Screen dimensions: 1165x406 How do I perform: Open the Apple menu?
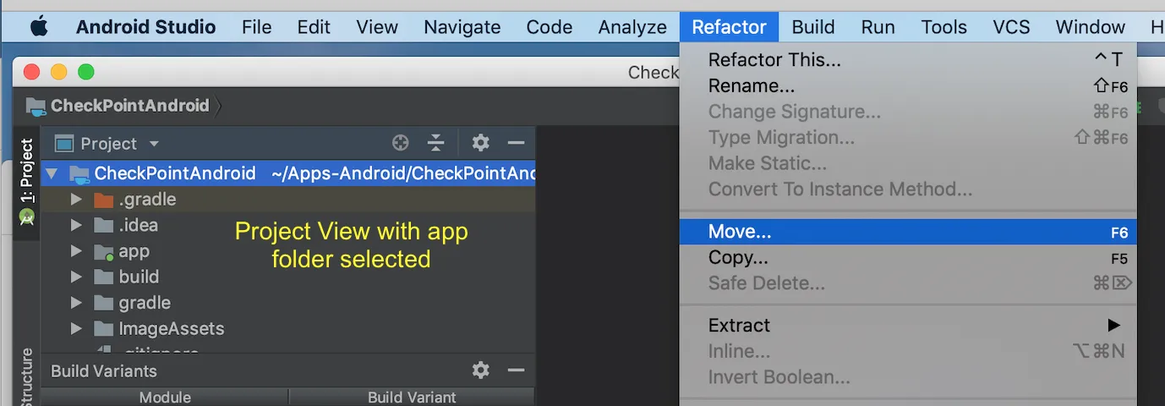[39, 26]
